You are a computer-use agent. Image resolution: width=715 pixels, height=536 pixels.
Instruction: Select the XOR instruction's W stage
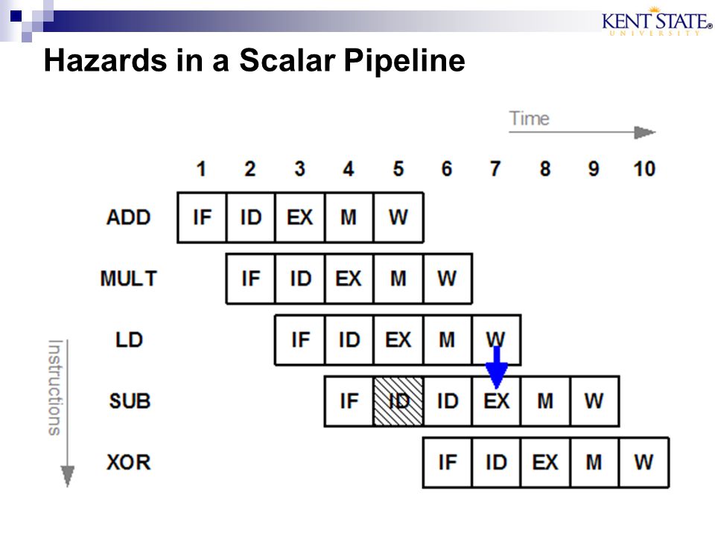point(643,462)
